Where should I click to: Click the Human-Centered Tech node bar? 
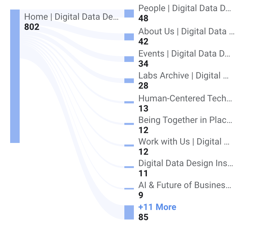[x=129, y=102]
